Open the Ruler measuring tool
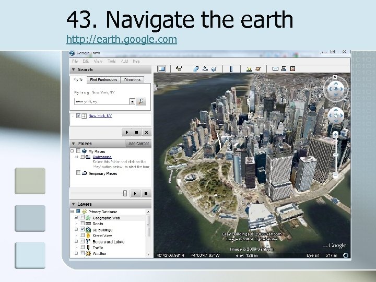This screenshot has height=282, width=376. (x=231, y=69)
